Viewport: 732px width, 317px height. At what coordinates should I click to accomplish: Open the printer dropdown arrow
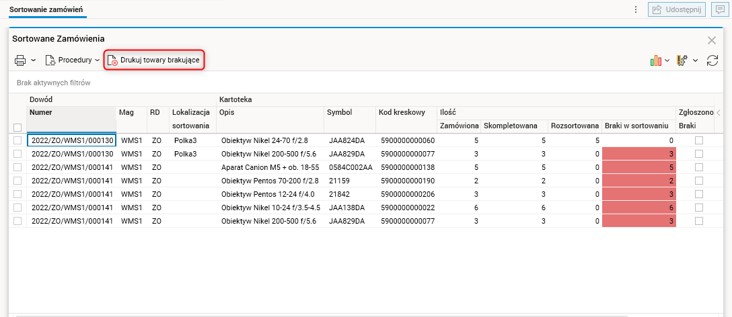click(x=33, y=60)
